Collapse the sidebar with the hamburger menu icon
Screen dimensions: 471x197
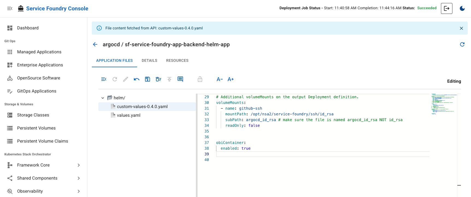(10, 8)
